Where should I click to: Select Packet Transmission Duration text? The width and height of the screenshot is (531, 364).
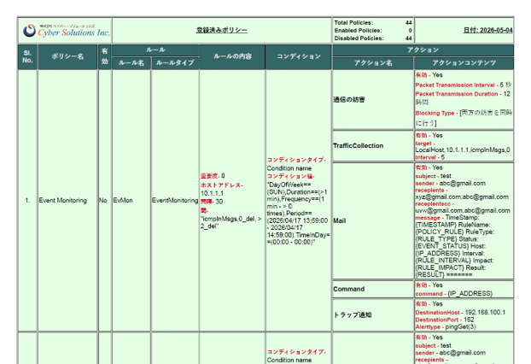[463, 97]
